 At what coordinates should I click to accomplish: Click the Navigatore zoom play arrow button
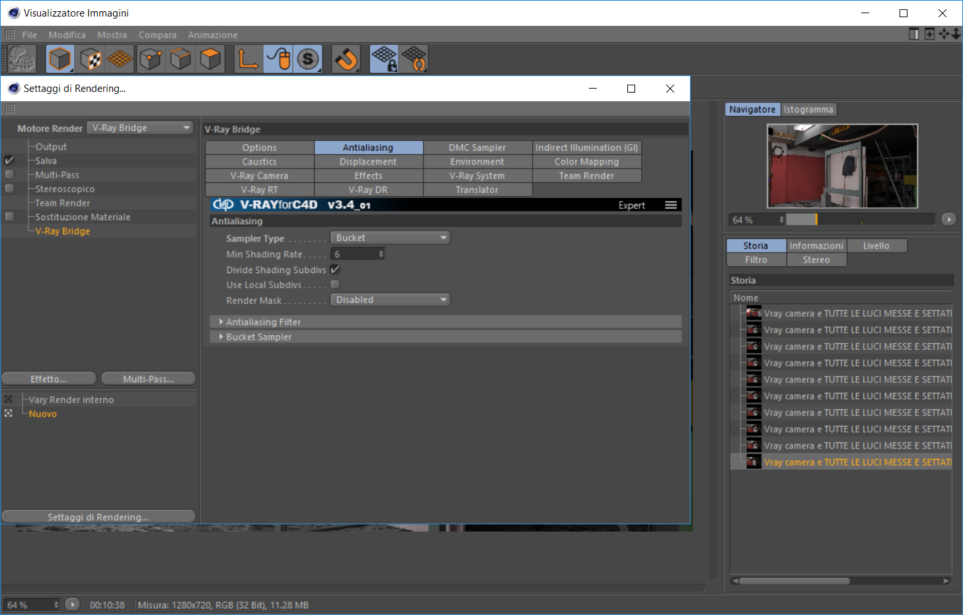coord(948,220)
